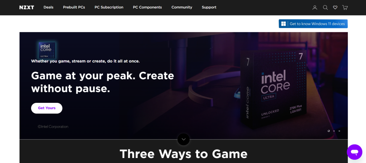Click the Windows logo in banner
366x163 pixels.
click(283, 24)
